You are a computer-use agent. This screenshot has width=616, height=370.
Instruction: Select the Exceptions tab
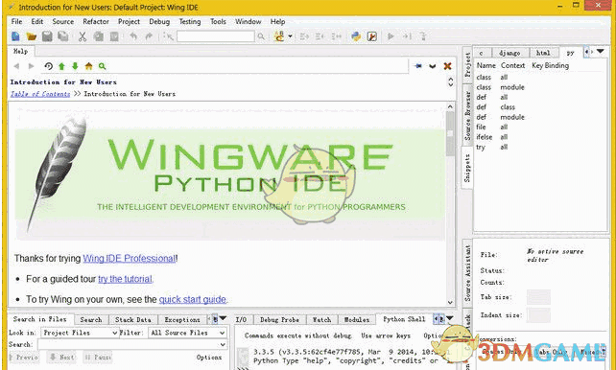coord(182,320)
